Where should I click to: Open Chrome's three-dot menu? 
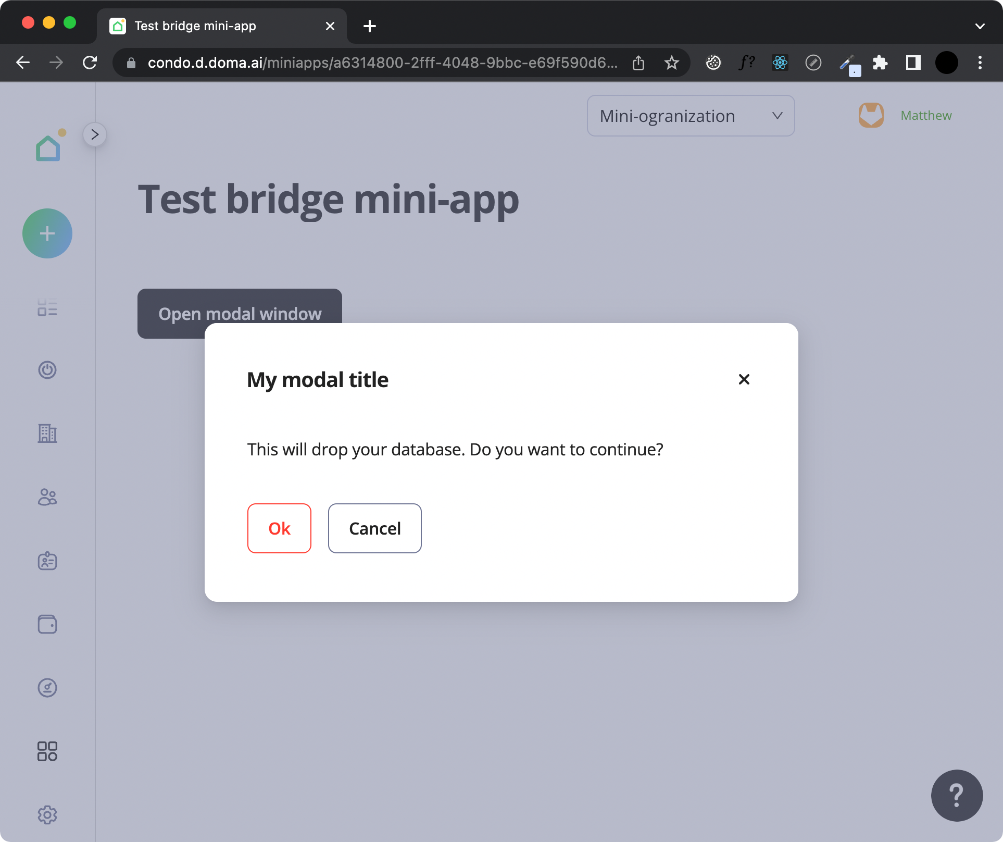click(x=980, y=63)
